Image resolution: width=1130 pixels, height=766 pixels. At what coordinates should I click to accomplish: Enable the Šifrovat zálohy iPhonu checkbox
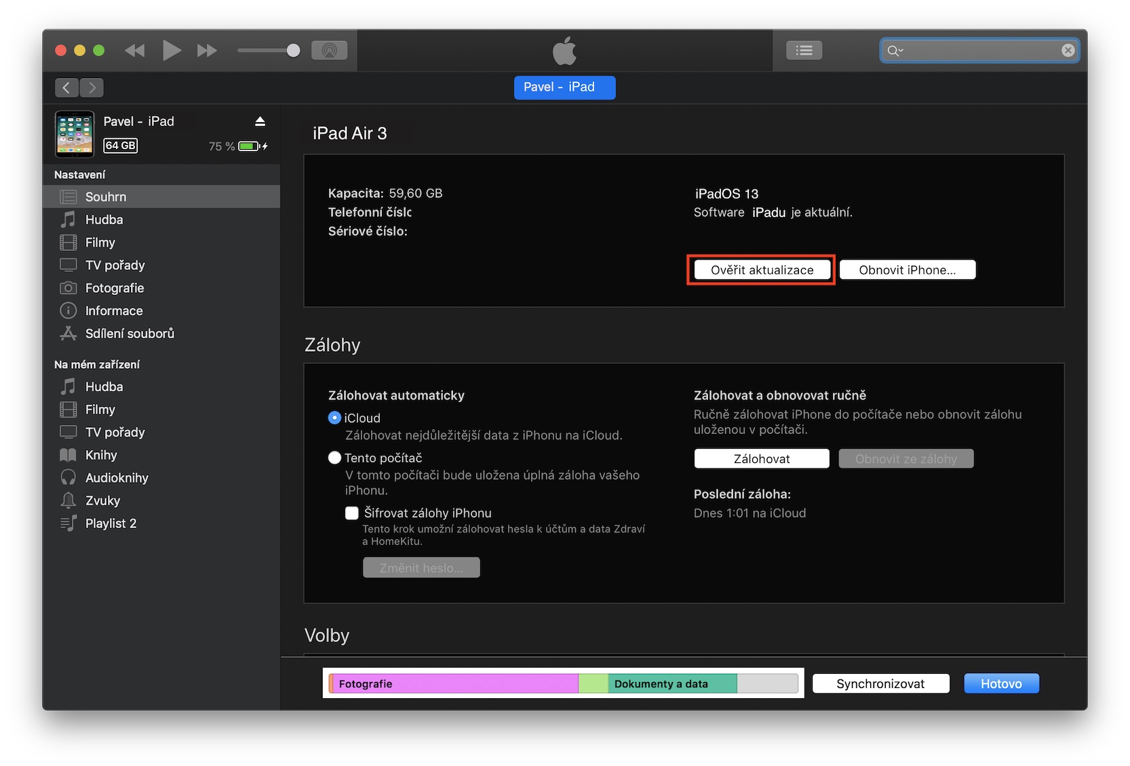(x=352, y=513)
